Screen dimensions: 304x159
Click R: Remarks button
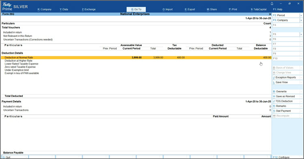point(286,106)
